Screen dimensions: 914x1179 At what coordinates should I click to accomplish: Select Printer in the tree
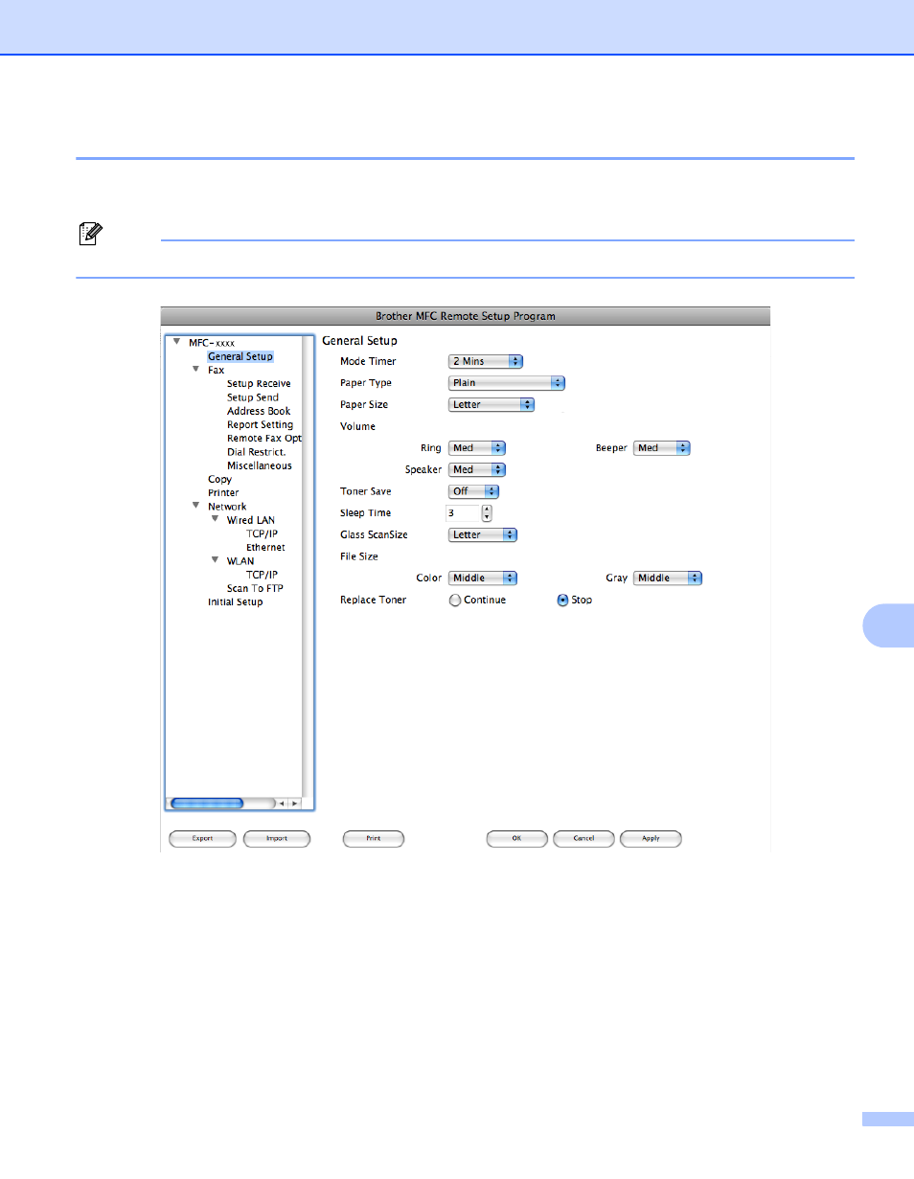223,492
